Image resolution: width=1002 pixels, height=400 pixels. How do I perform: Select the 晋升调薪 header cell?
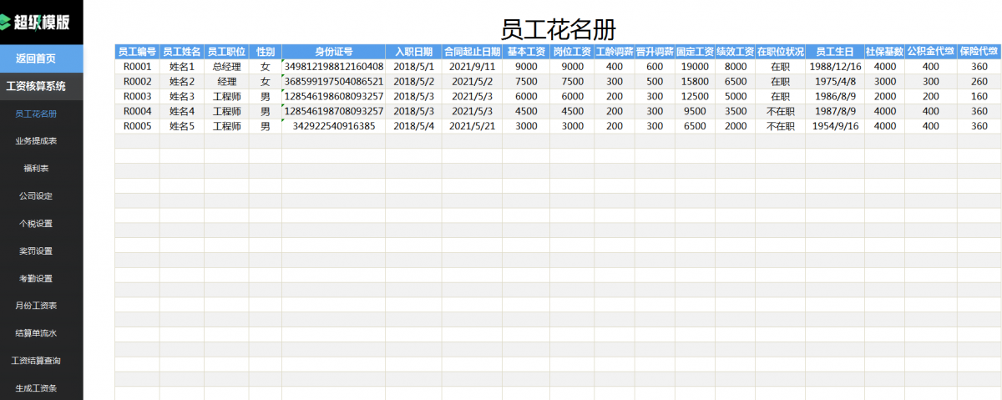coord(655,52)
